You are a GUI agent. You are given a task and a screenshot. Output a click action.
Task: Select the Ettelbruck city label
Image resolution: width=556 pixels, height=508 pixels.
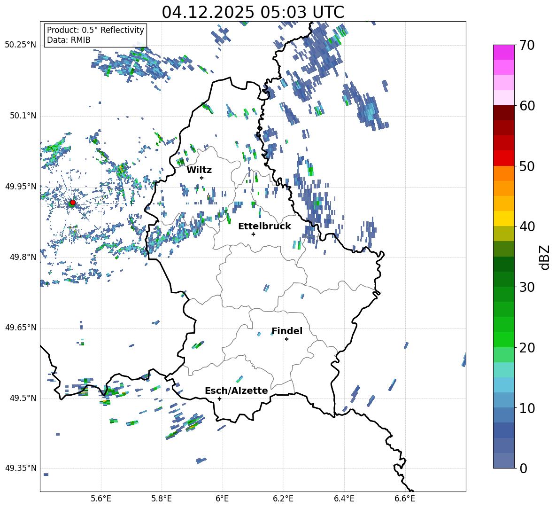click(264, 227)
